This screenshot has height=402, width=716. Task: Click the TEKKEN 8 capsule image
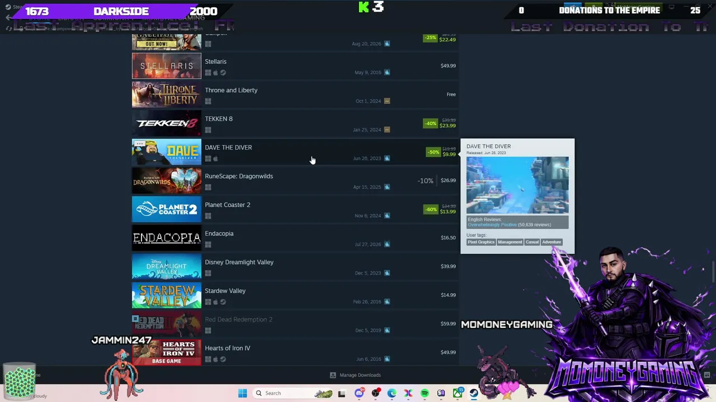(x=167, y=123)
